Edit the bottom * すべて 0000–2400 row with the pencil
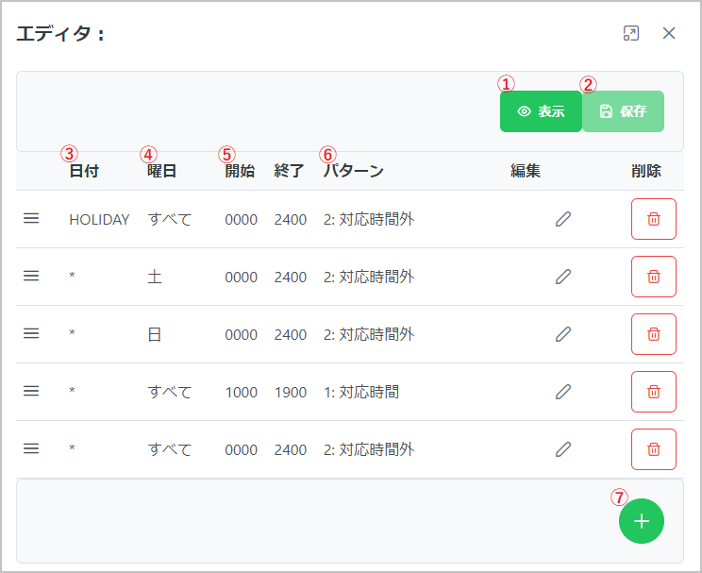 tap(563, 449)
